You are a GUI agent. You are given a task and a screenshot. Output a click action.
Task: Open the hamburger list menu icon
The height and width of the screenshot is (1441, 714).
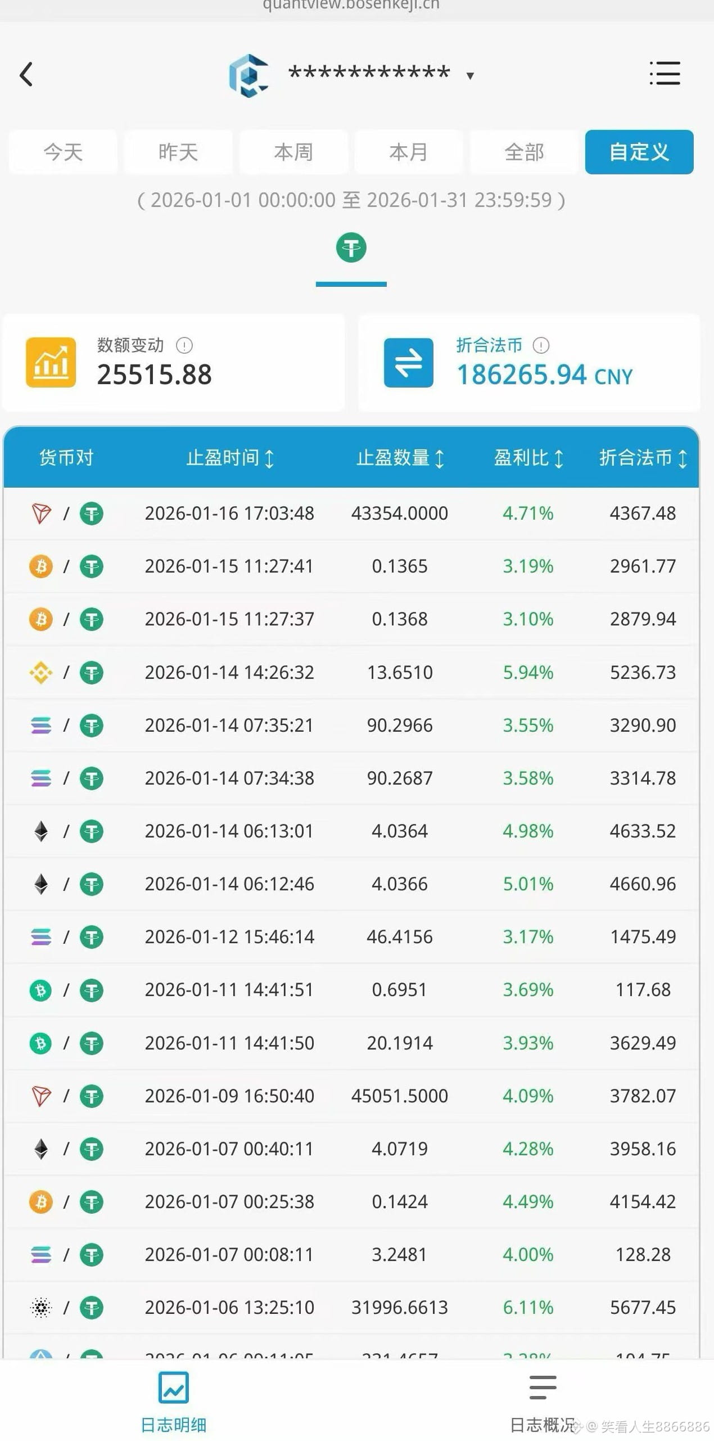click(665, 74)
